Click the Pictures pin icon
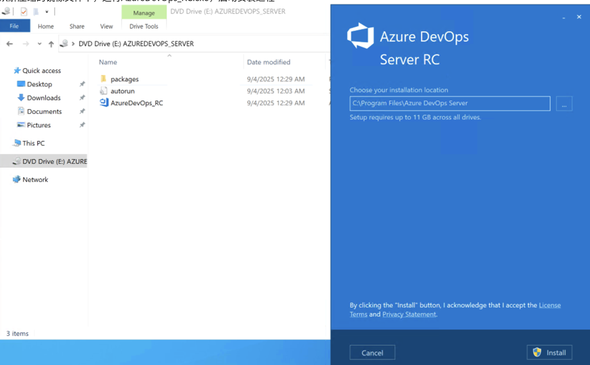 coord(82,125)
